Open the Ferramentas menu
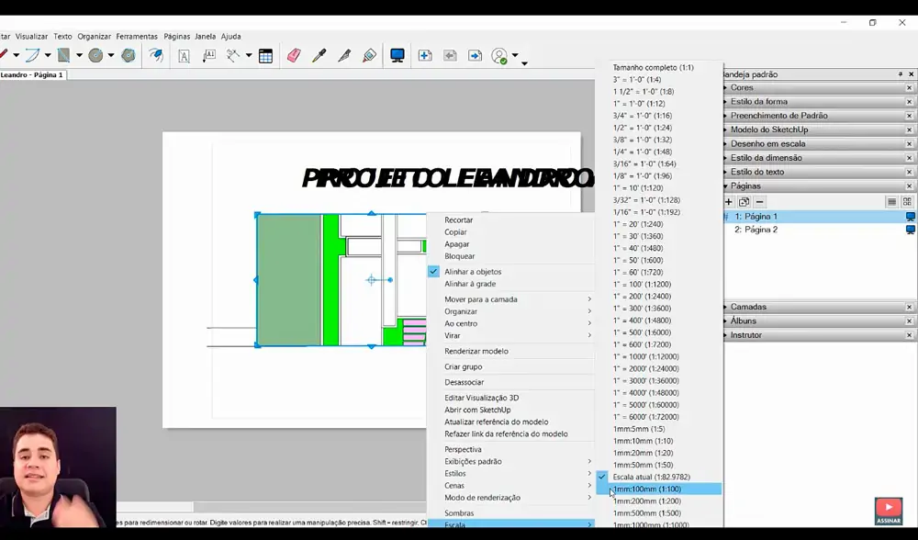Screen dimensions: 918x540 (x=137, y=37)
